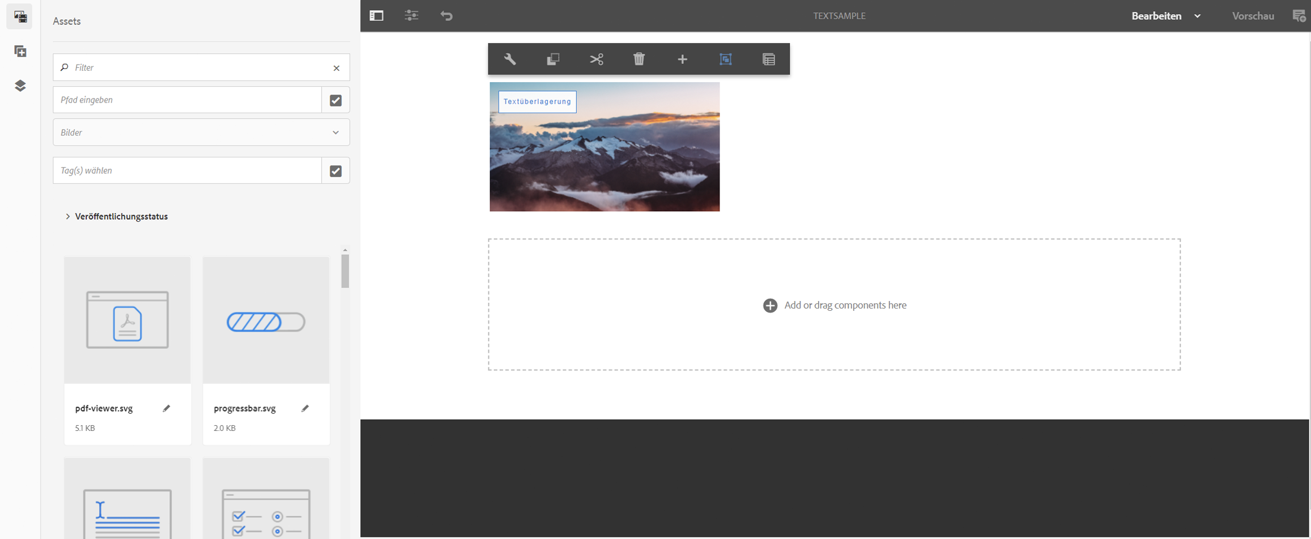
Task: Open the Components side panel tab
Action: [20, 52]
